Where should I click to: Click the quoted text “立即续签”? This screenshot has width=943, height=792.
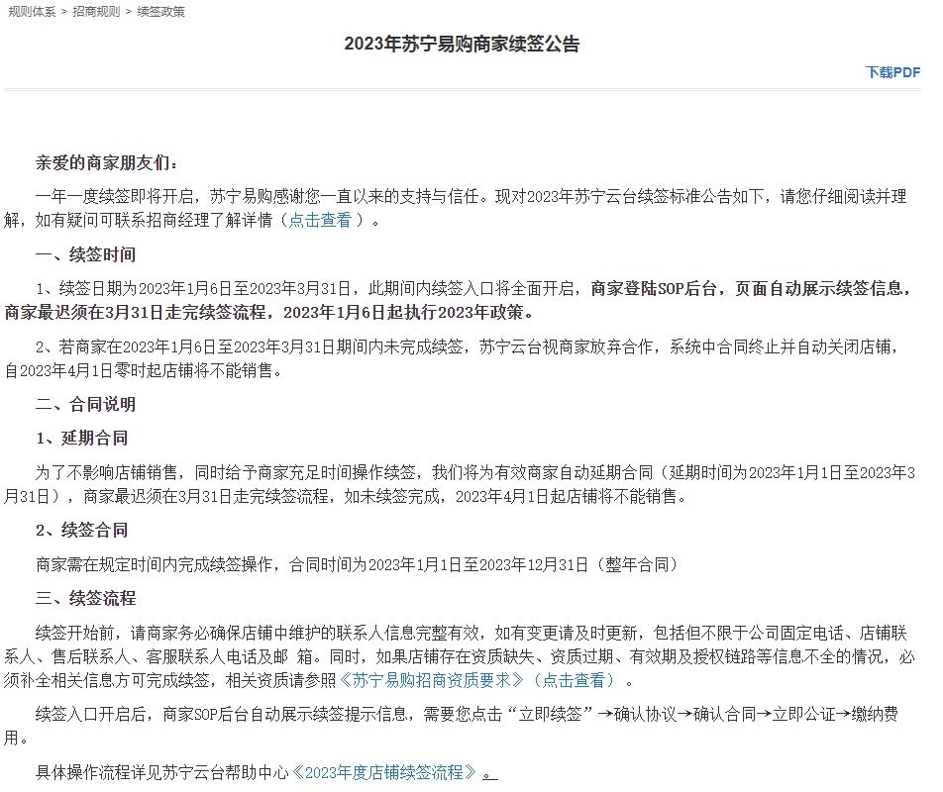coord(551,714)
